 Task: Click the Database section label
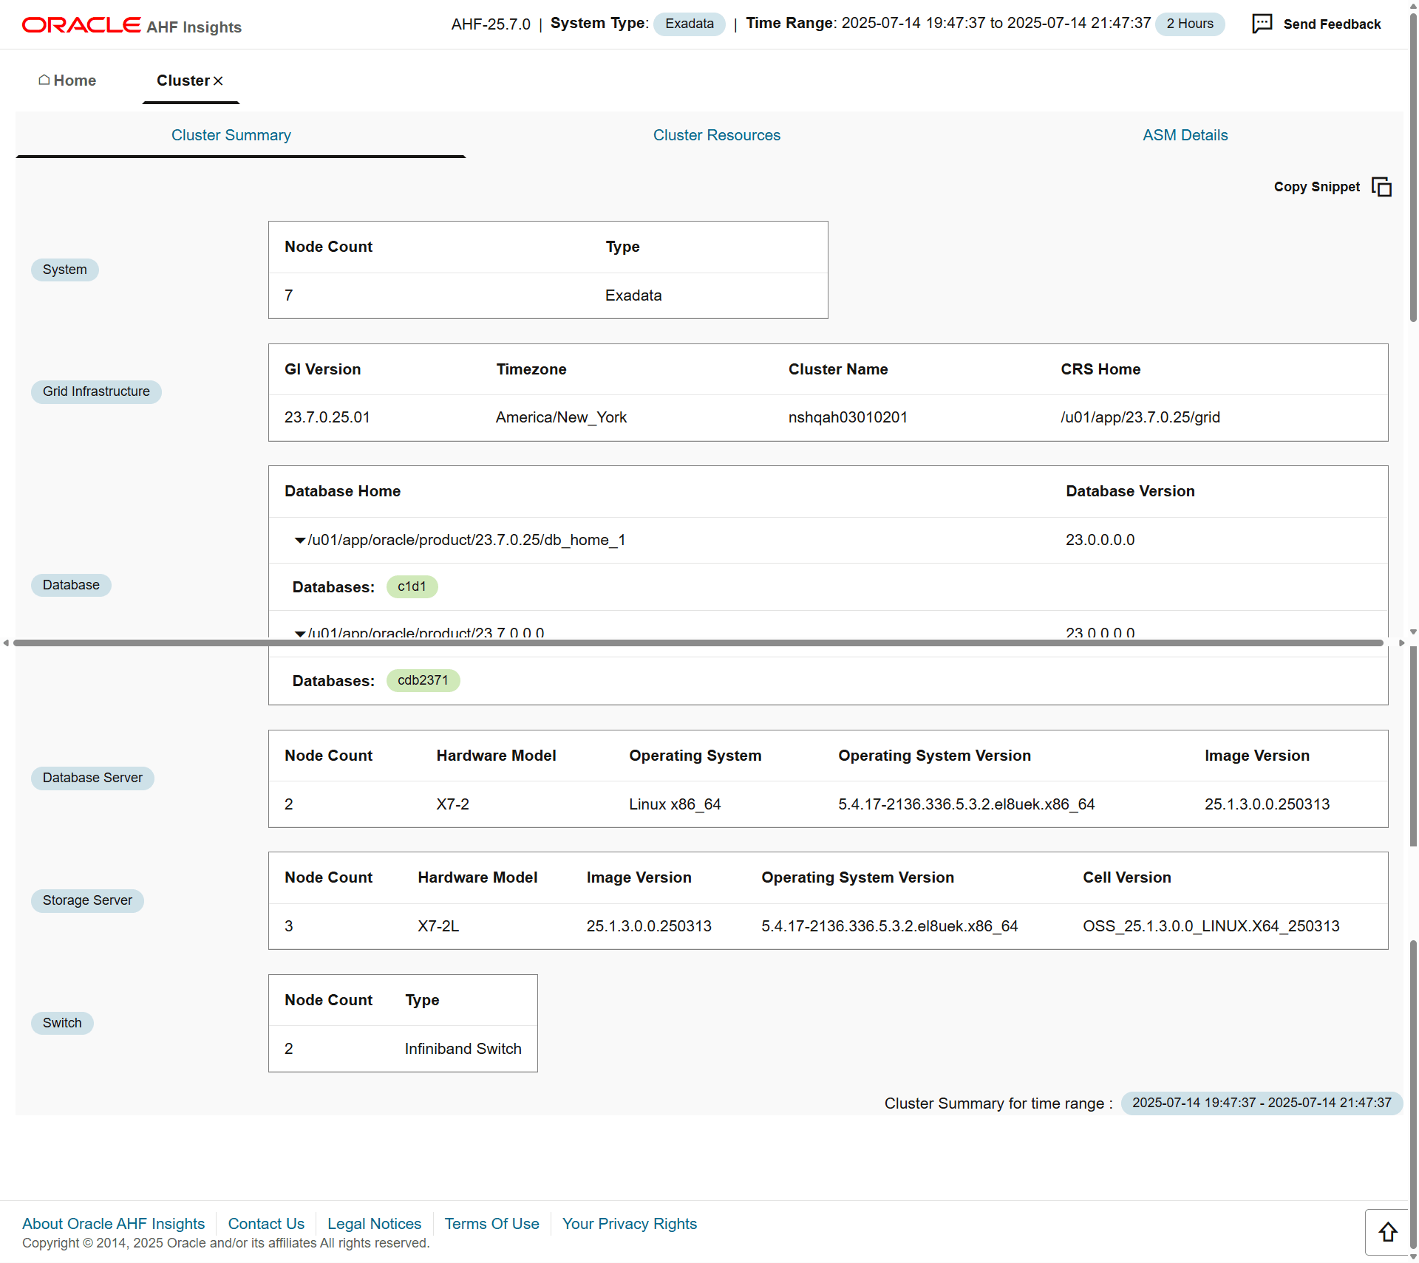(71, 585)
